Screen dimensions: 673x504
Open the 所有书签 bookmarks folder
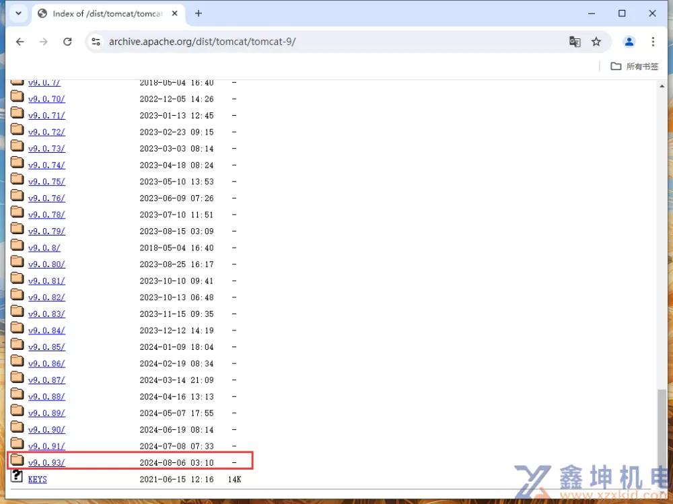coord(635,66)
